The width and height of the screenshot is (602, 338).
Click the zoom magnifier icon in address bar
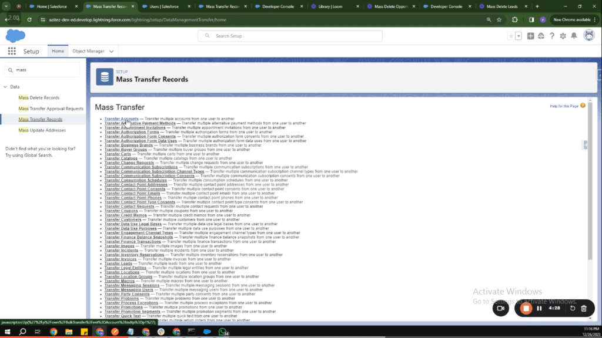pyautogui.click(x=489, y=19)
